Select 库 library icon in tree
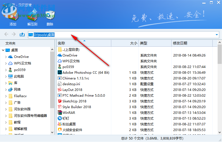This screenshot has height=142, width=222. pyautogui.click(x=10, y=83)
